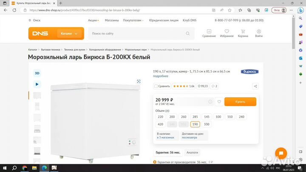This screenshot has width=306, height=172.
Task: Open new browser tab with plus
Action: coord(60,3)
